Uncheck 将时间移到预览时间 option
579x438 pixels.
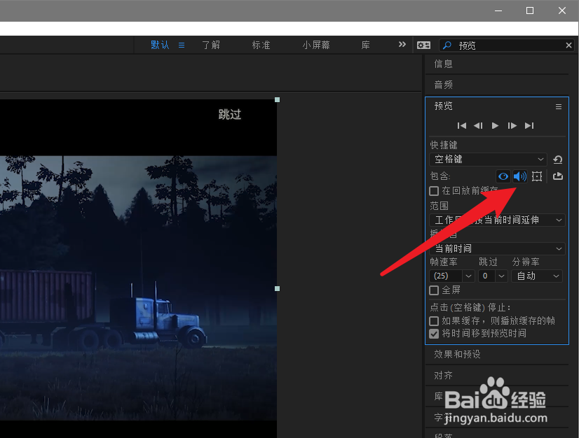click(x=434, y=334)
